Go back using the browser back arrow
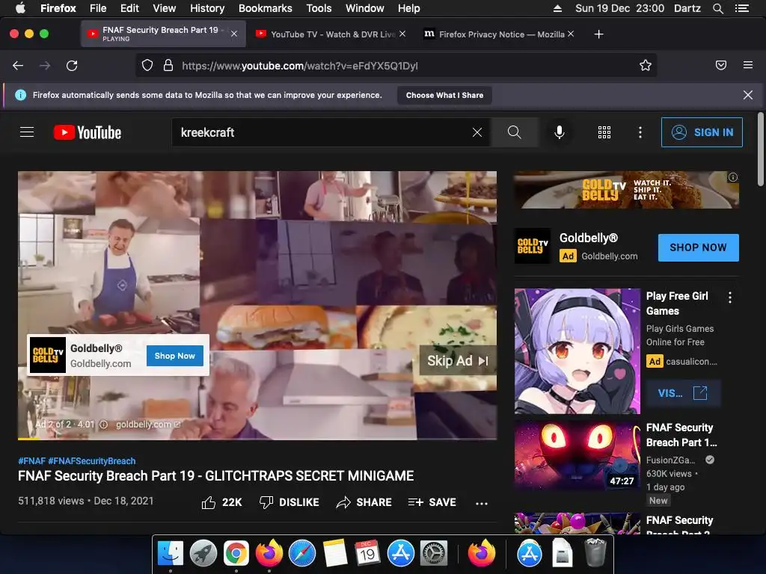This screenshot has width=766, height=574. click(x=18, y=66)
